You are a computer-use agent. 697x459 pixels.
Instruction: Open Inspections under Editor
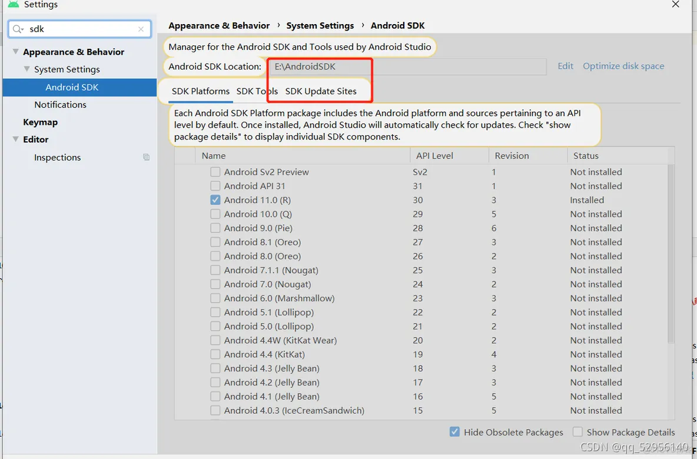click(x=57, y=157)
